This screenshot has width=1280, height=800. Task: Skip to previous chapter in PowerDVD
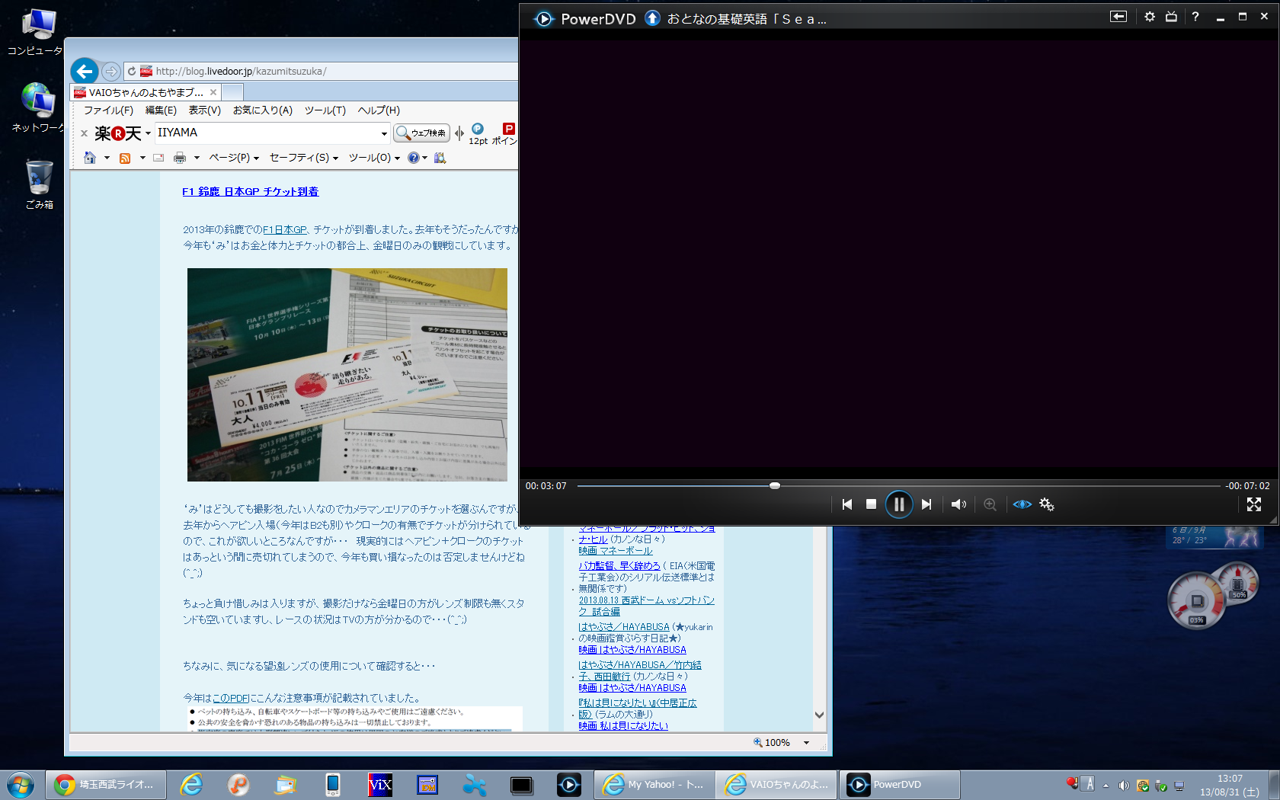(x=846, y=504)
